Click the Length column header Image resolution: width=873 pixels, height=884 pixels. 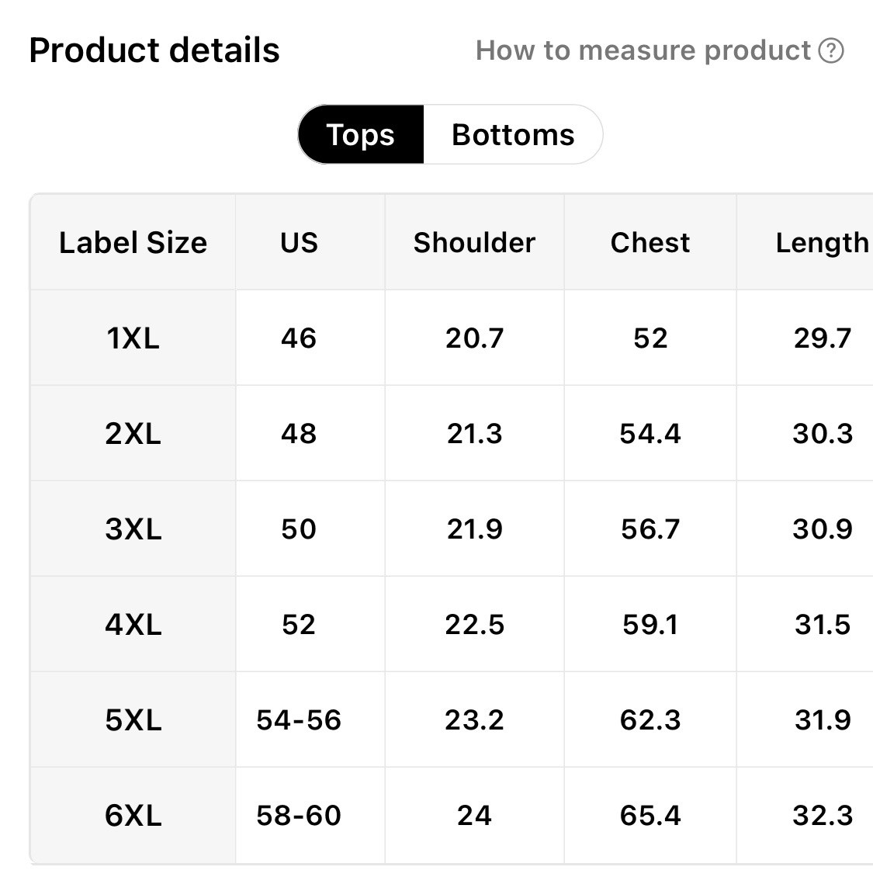point(822,243)
